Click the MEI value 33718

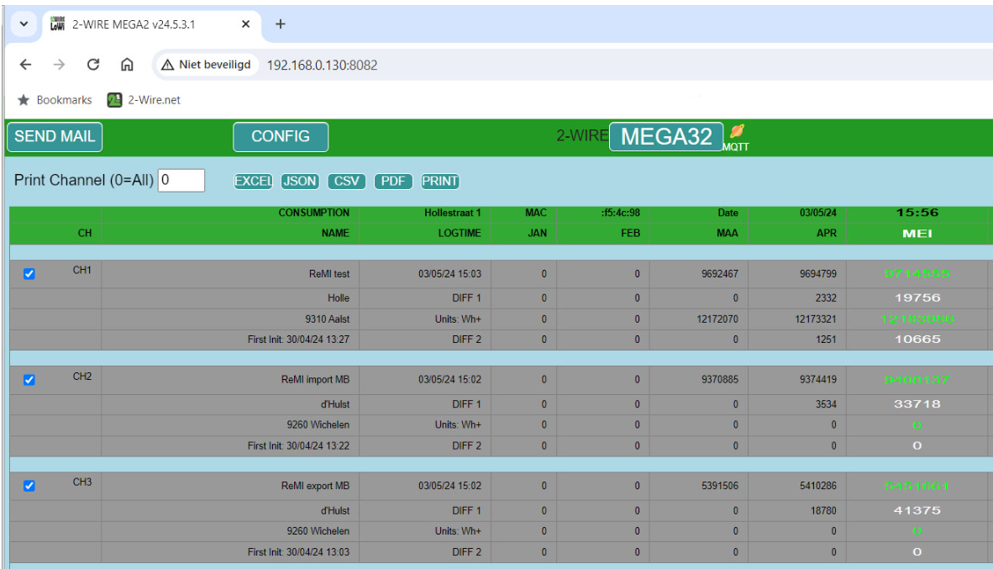(x=917, y=404)
